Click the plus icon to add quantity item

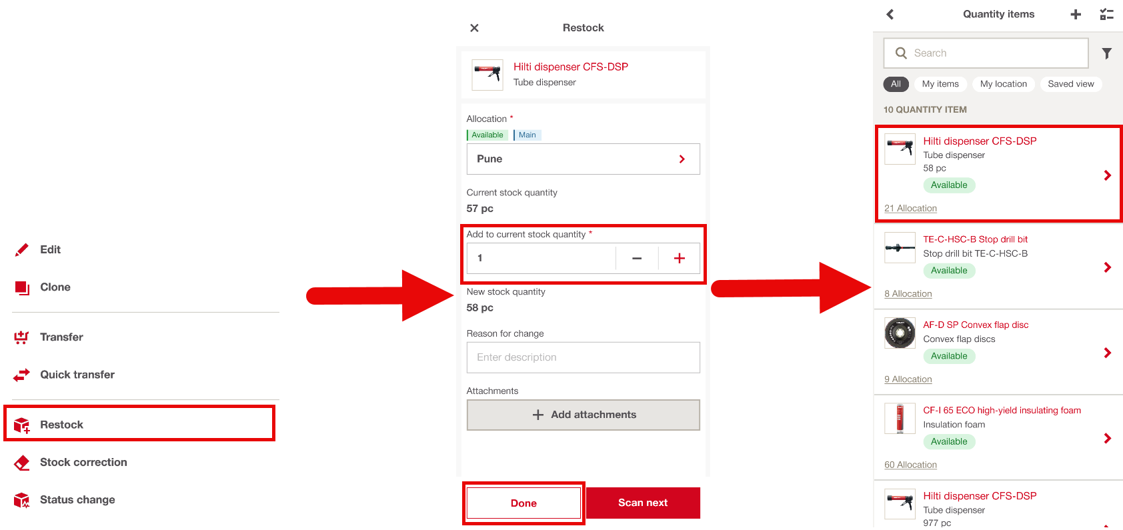(1076, 14)
